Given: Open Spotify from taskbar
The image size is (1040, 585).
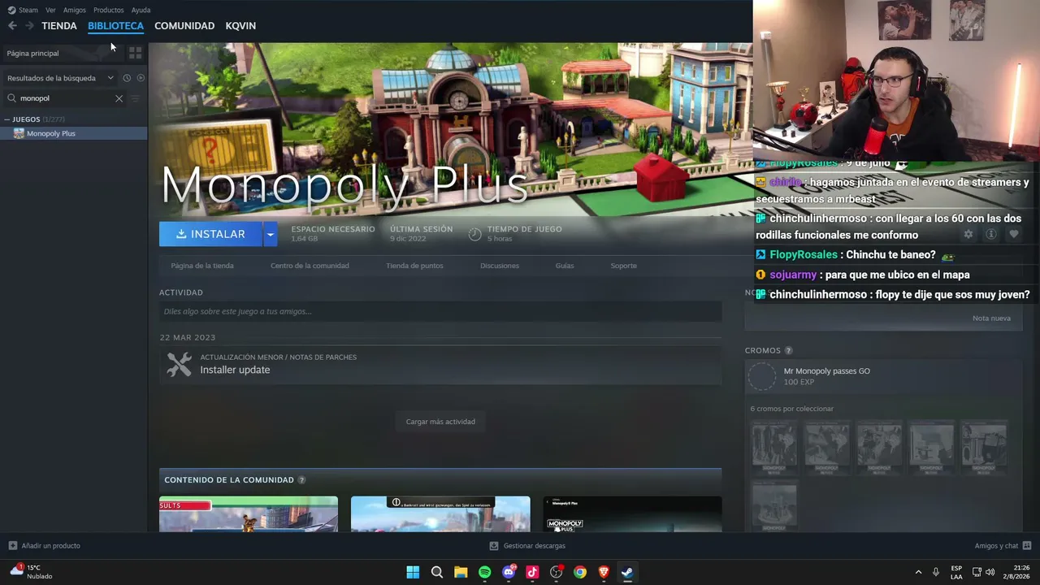Looking at the screenshot, I should [x=484, y=572].
